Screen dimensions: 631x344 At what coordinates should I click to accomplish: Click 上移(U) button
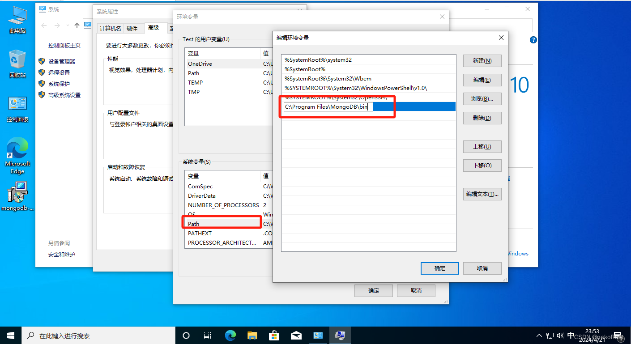pos(482,146)
